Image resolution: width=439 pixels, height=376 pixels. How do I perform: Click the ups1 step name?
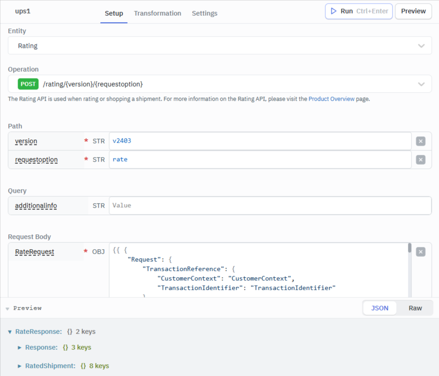(x=23, y=11)
